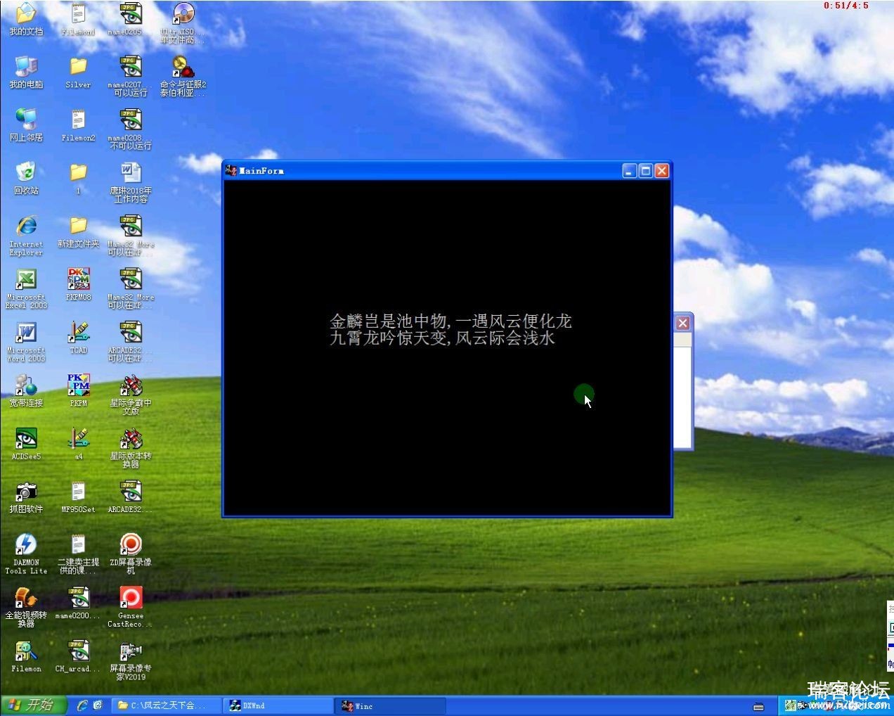Open the Silver folder
The image size is (894, 716).
coord(78,72)
